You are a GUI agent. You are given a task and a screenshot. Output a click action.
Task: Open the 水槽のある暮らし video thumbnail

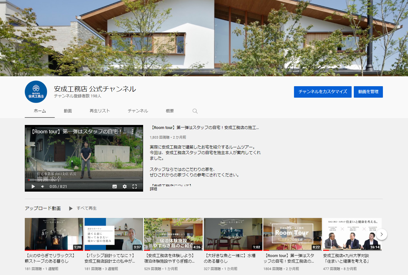tap(233, 234)
